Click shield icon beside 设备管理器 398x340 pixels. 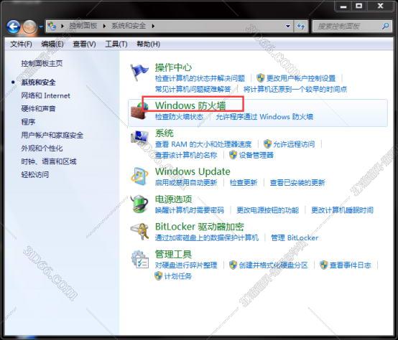233,155
